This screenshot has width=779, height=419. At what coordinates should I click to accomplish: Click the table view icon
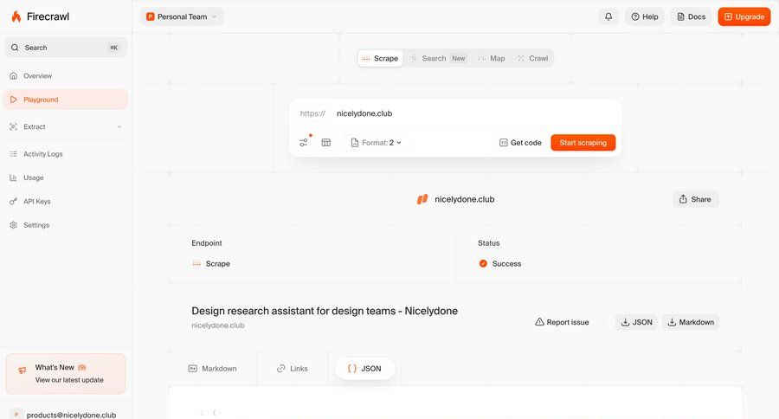(326, 142)
